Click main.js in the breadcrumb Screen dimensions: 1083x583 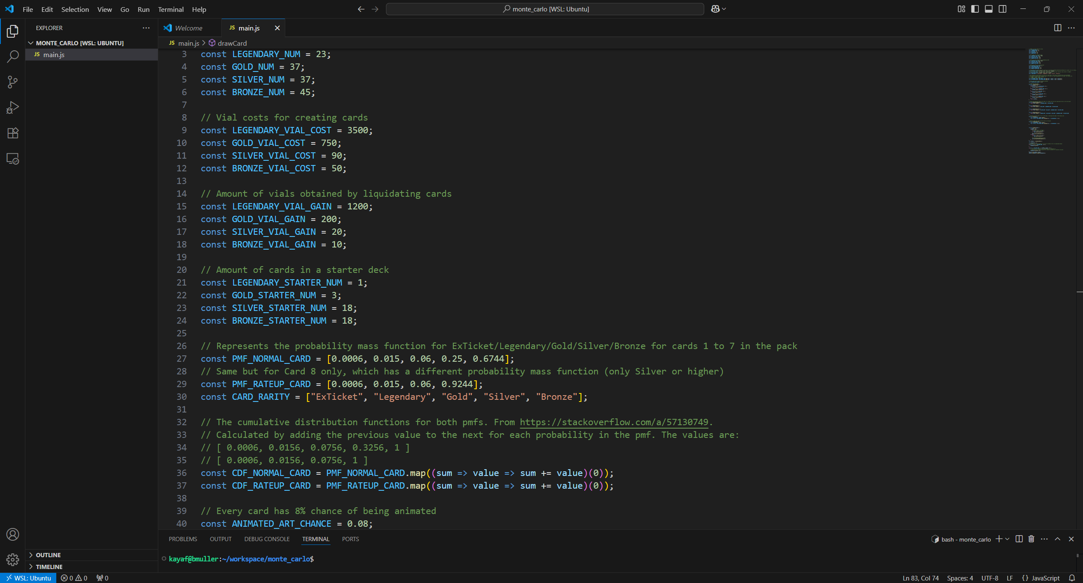(184, 43)
